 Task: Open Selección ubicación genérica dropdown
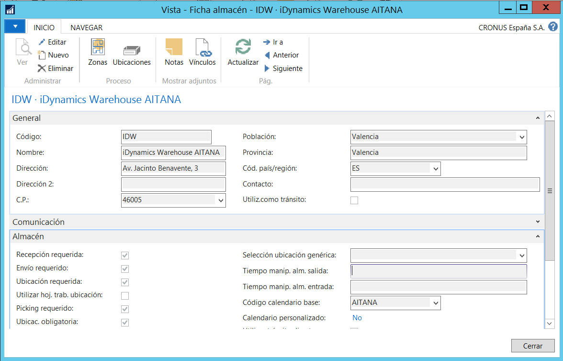(x=522, y=255)
